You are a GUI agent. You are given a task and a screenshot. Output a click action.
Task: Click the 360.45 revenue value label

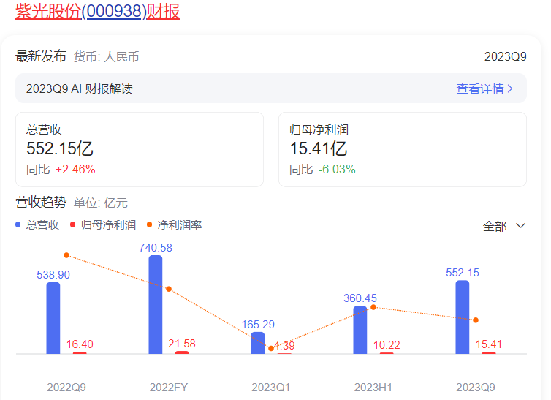pos(360,298)
